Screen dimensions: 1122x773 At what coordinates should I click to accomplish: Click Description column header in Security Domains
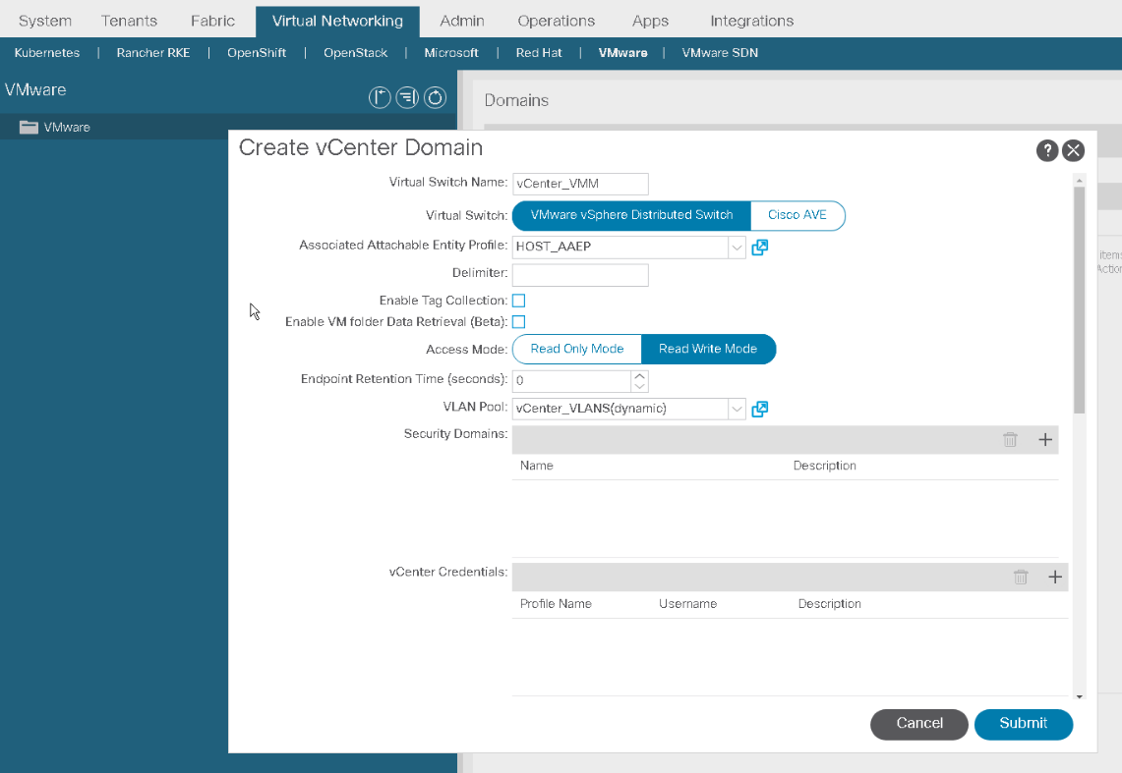coord(824,466)
